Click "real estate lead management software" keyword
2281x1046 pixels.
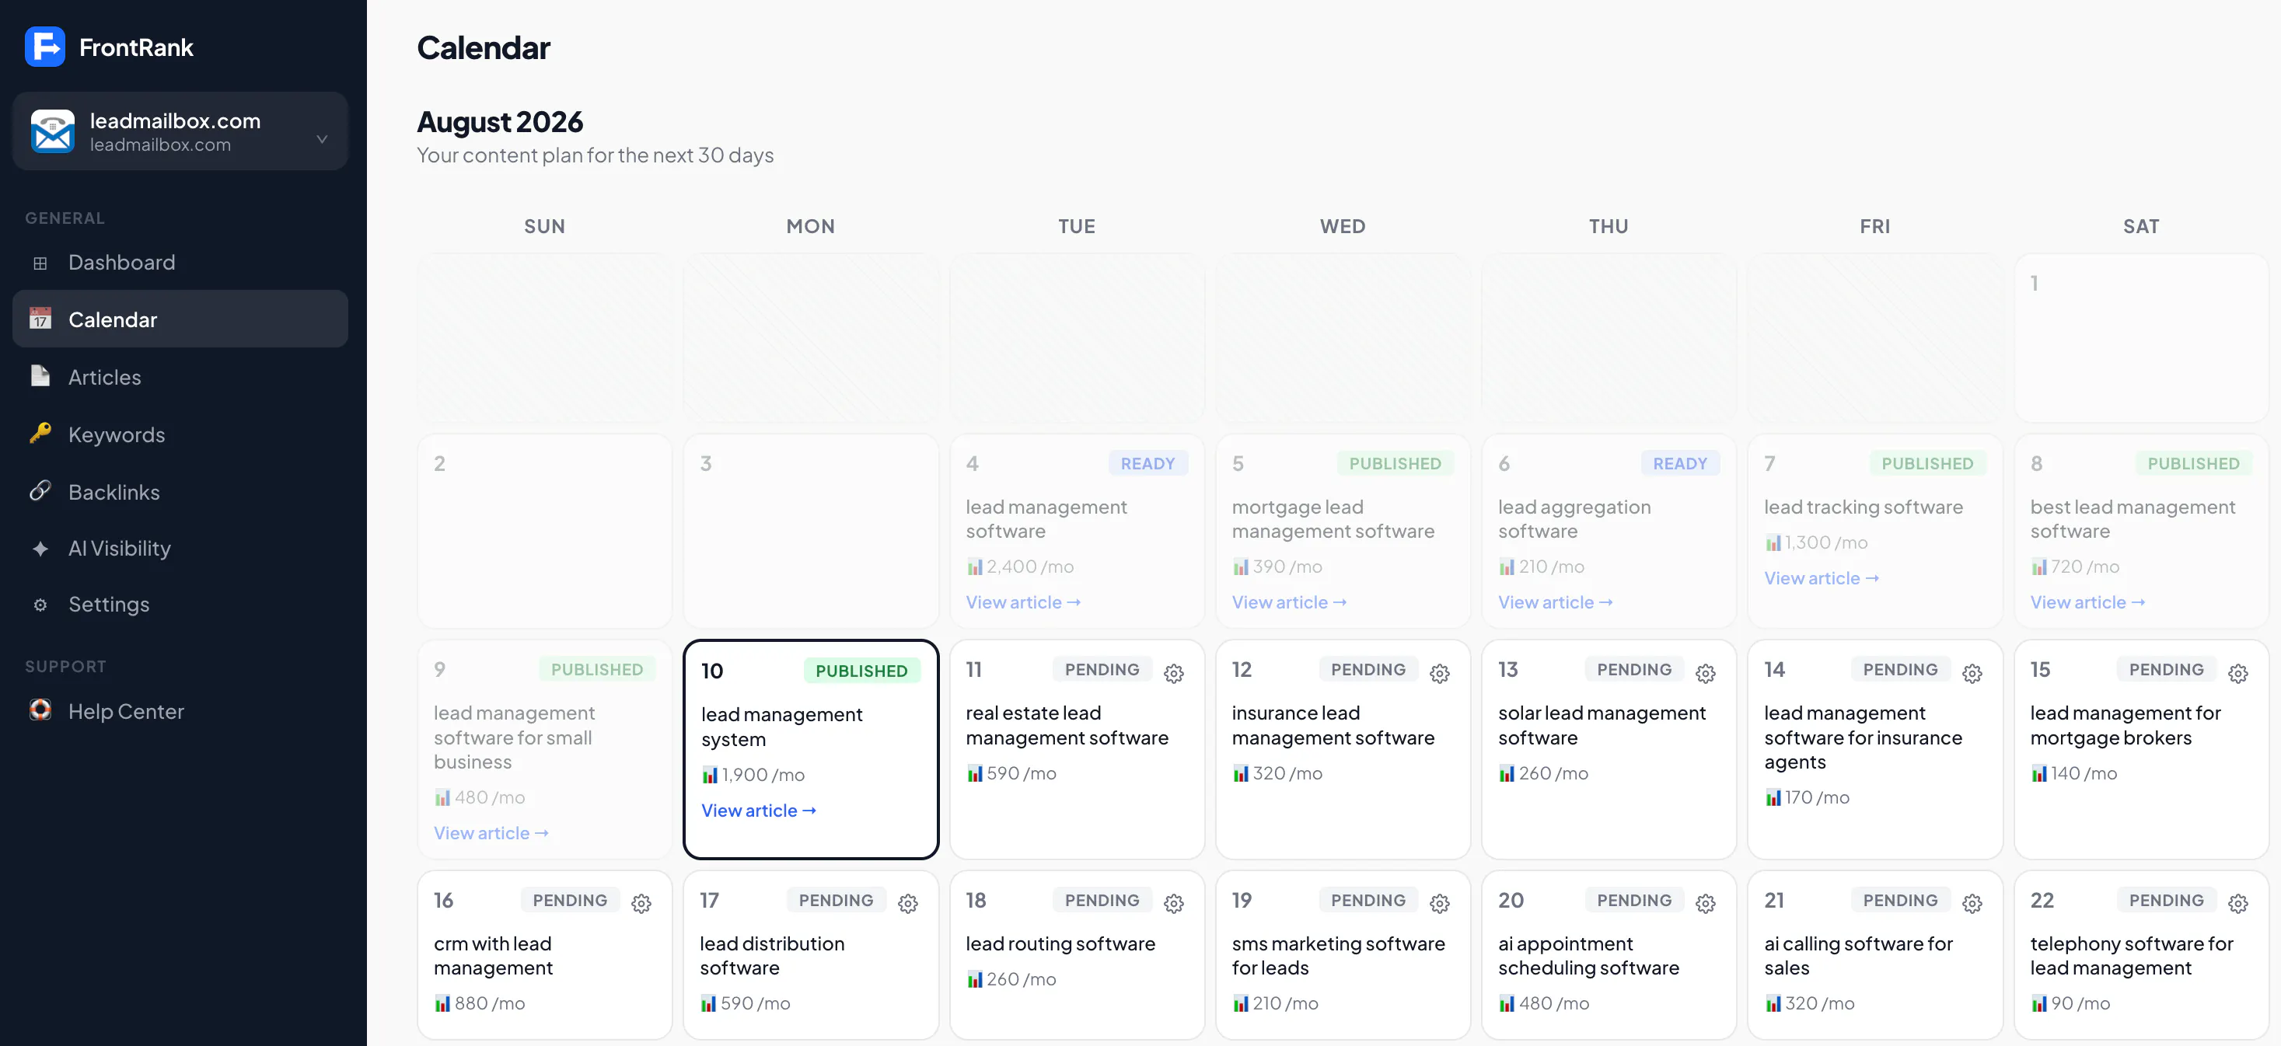point(1066,726)
